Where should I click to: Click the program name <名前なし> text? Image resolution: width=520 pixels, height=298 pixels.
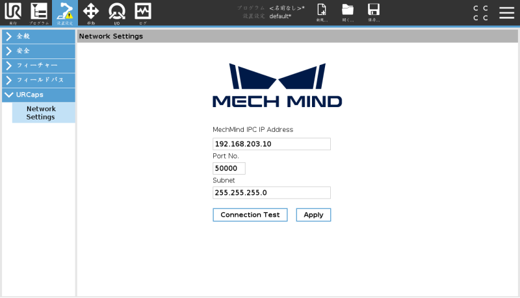click(x=287, y=8)
